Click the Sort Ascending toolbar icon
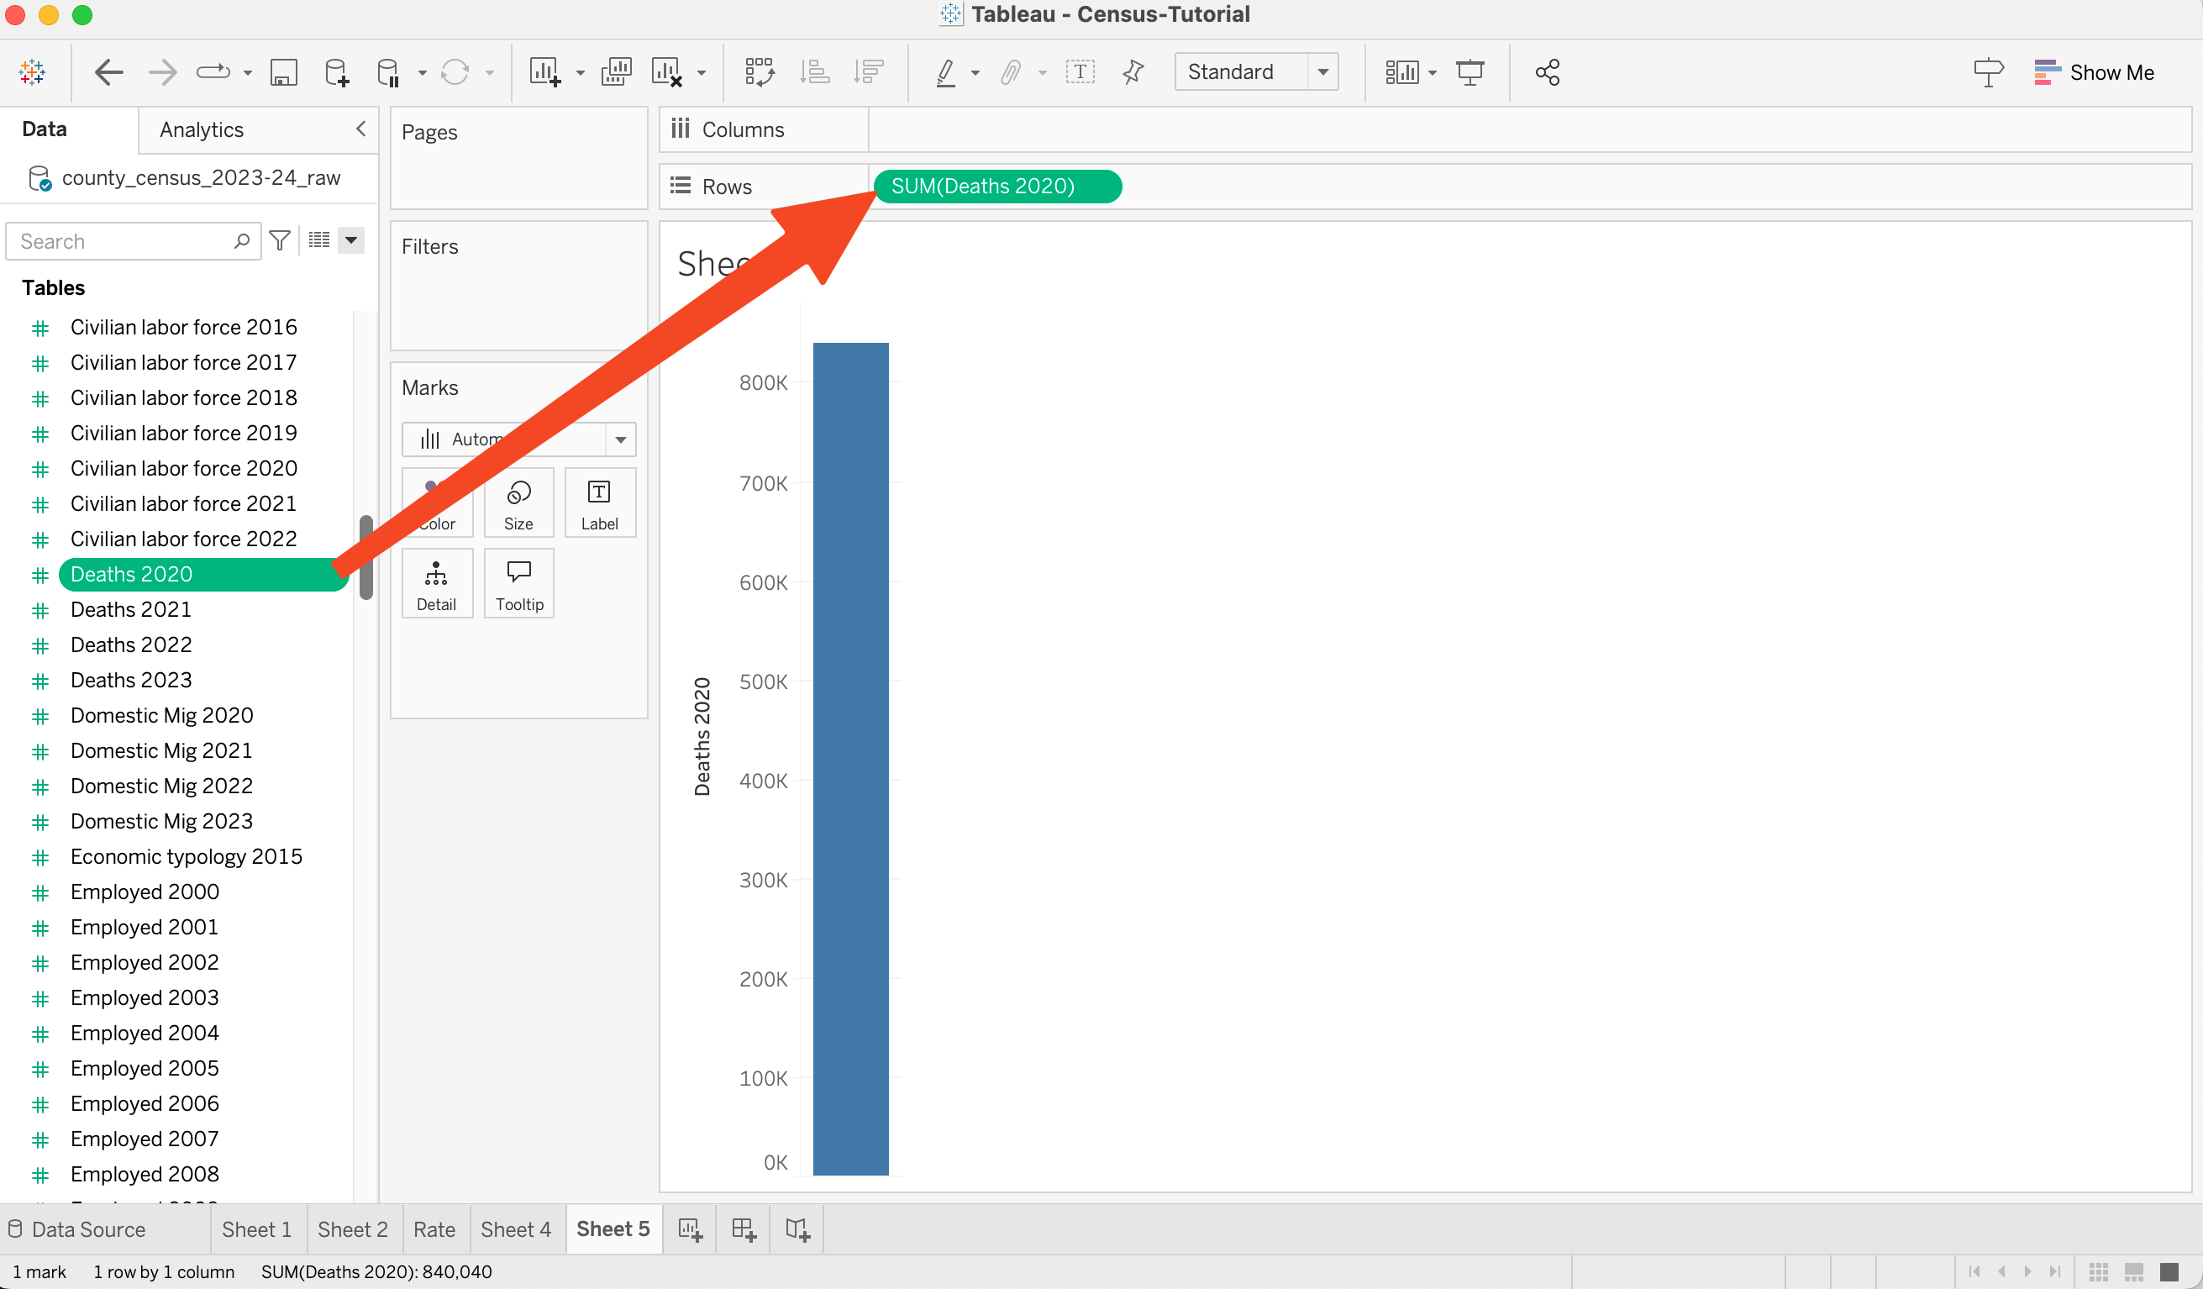2203x1289 pixels. (815, 71)
